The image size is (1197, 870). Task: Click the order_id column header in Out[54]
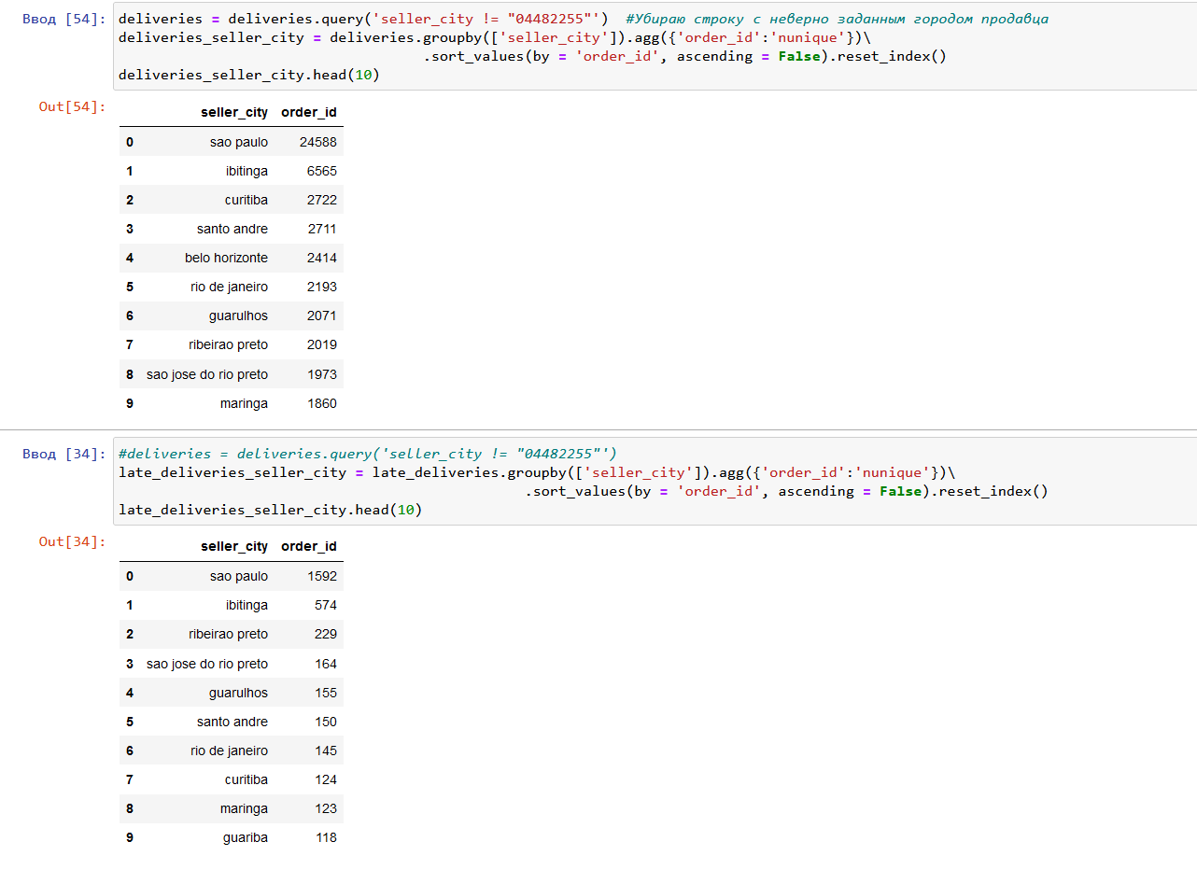tap(308, 112)
